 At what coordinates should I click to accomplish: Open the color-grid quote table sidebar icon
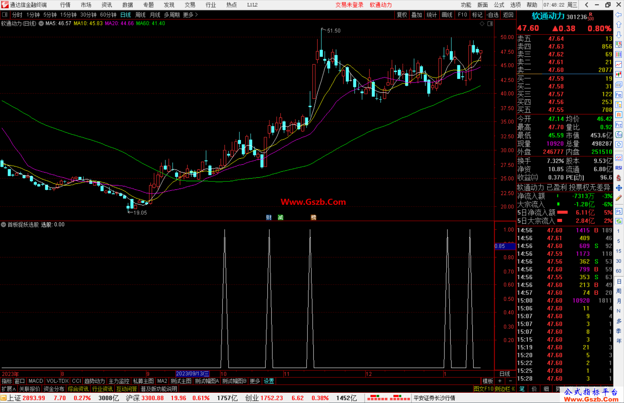(619, 54)
